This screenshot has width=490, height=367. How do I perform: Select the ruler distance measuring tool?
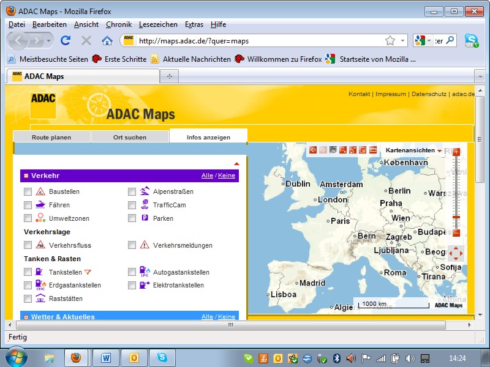(373, 150)
